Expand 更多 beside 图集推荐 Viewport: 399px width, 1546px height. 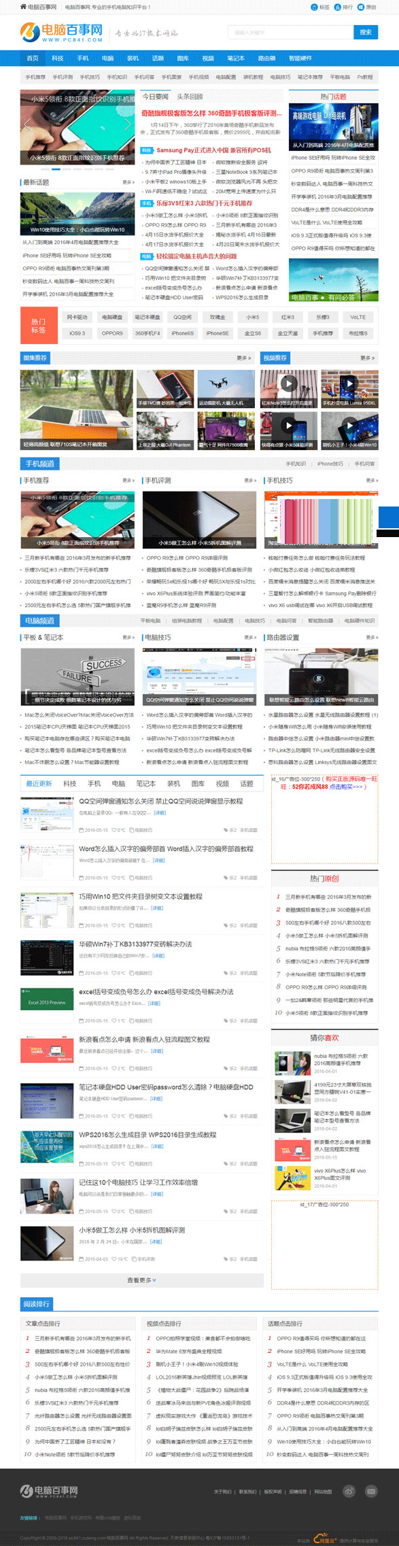[x=244, y=358]
